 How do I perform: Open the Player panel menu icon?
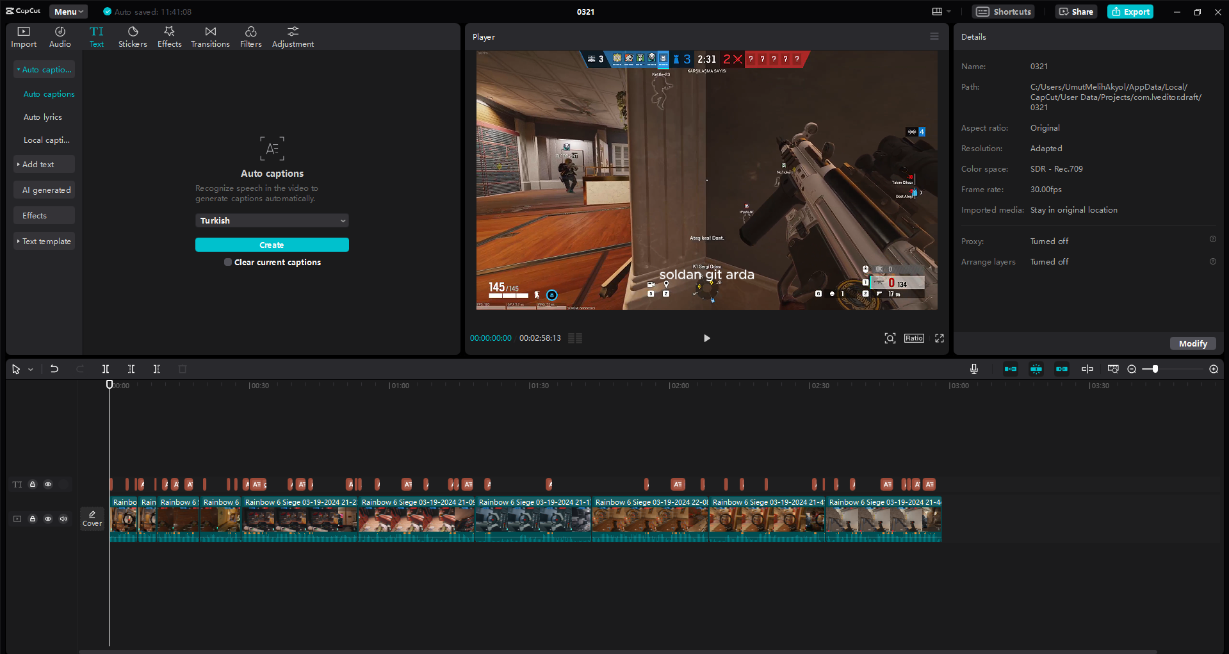click(x=934, y=37)
